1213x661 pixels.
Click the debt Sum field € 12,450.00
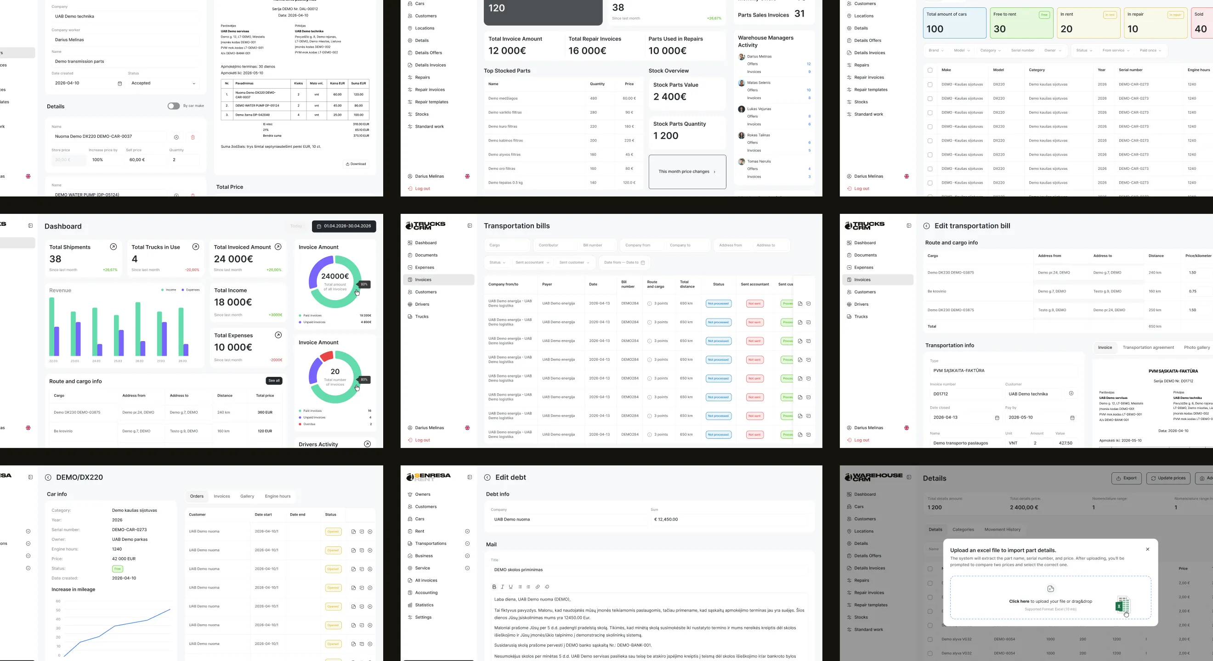pos(729,520)
